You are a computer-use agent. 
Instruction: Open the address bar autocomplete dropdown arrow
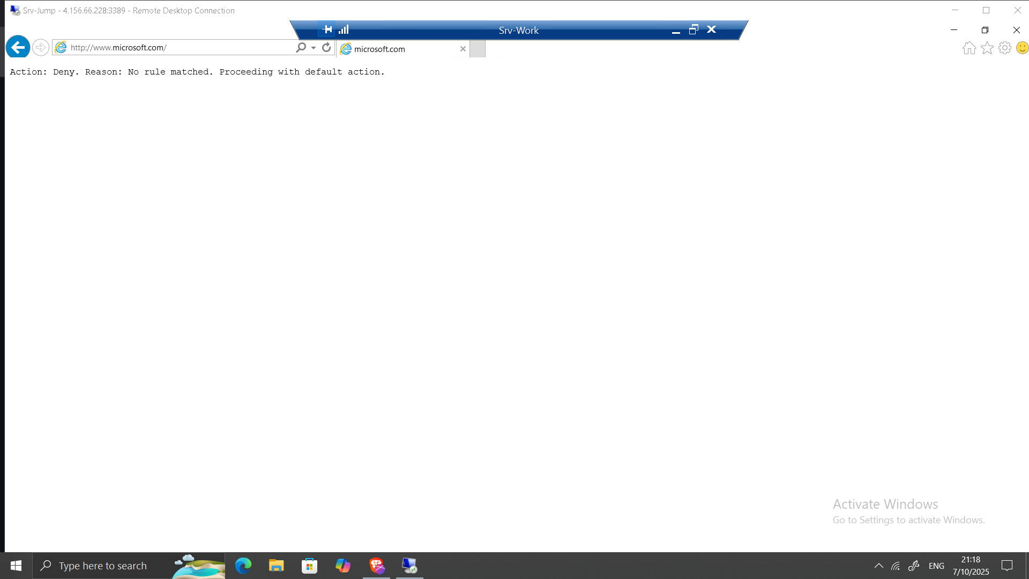314,48
